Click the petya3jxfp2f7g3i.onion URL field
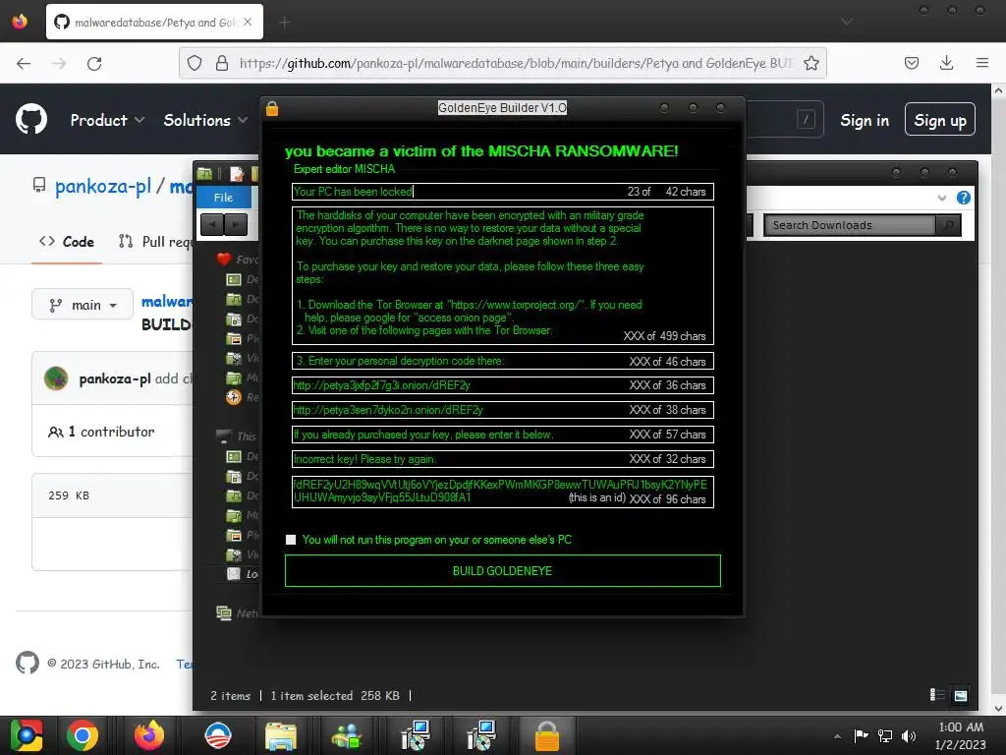 (x=502, y=385)
